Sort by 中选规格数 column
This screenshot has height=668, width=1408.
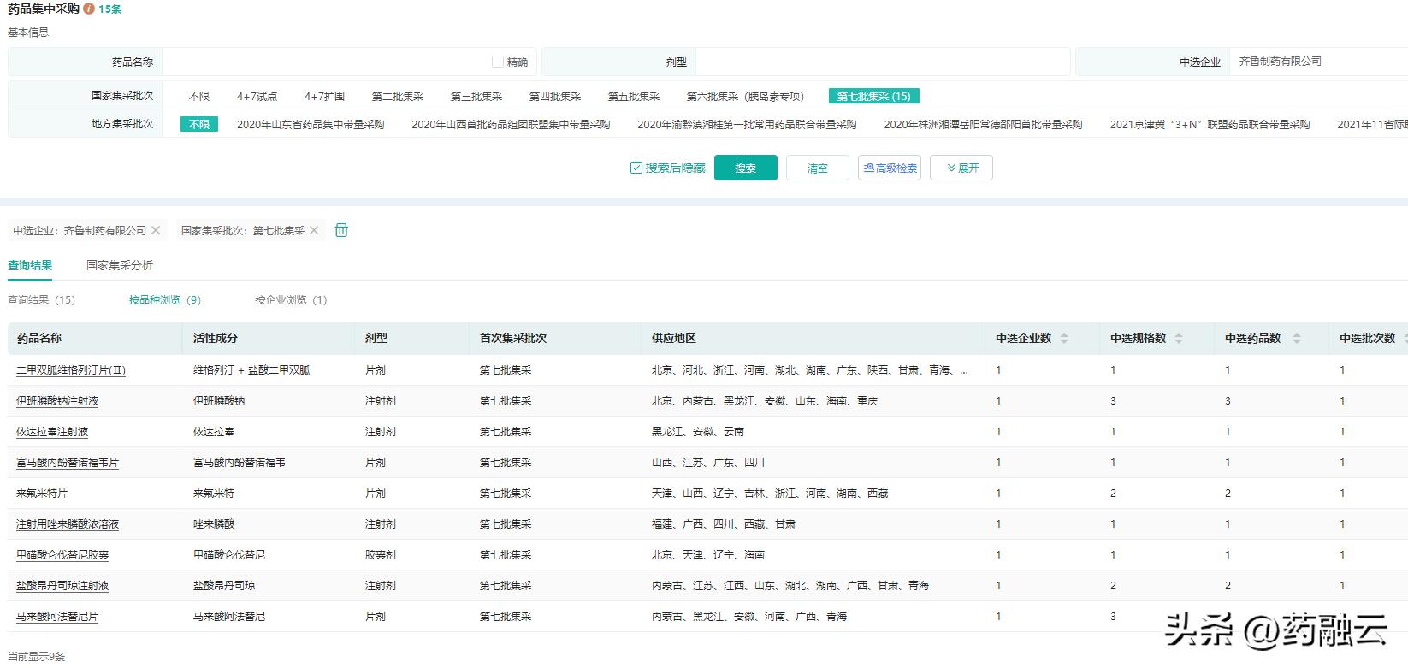[1179, 339]
